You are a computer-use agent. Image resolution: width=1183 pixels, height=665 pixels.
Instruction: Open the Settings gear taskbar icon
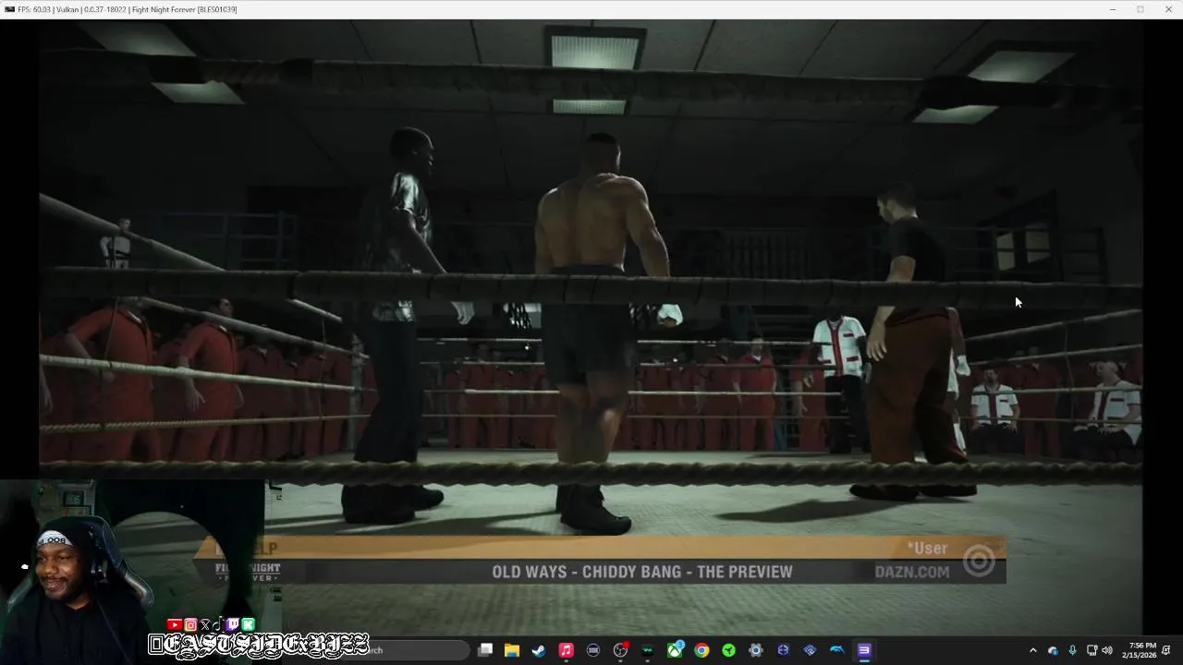point(756,650)
